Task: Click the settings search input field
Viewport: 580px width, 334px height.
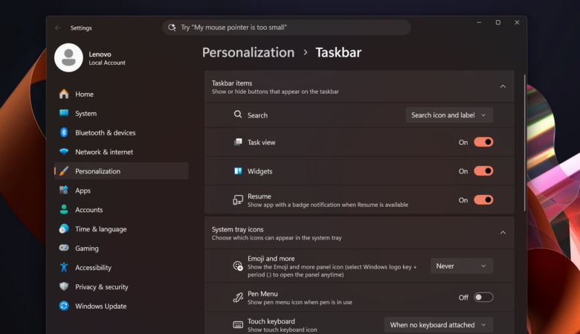Action: tap(286, 28)
